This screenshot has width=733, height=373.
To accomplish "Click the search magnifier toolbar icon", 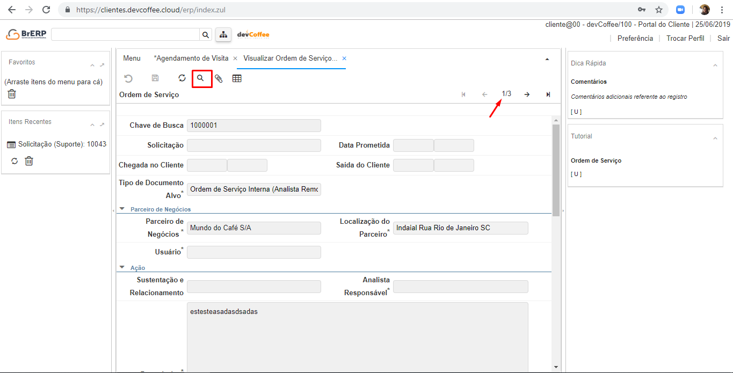I will coord(201,78).
